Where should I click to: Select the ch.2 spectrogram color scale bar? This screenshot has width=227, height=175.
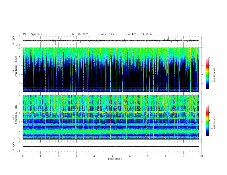coord(207,120)
